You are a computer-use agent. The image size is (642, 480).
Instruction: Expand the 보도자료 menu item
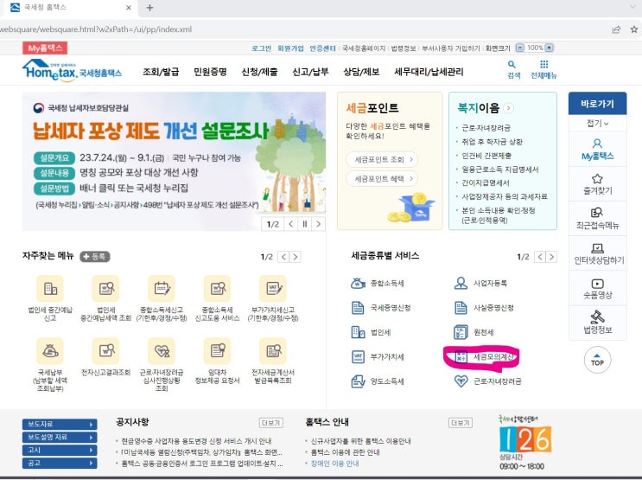click(x=60, y=425)
